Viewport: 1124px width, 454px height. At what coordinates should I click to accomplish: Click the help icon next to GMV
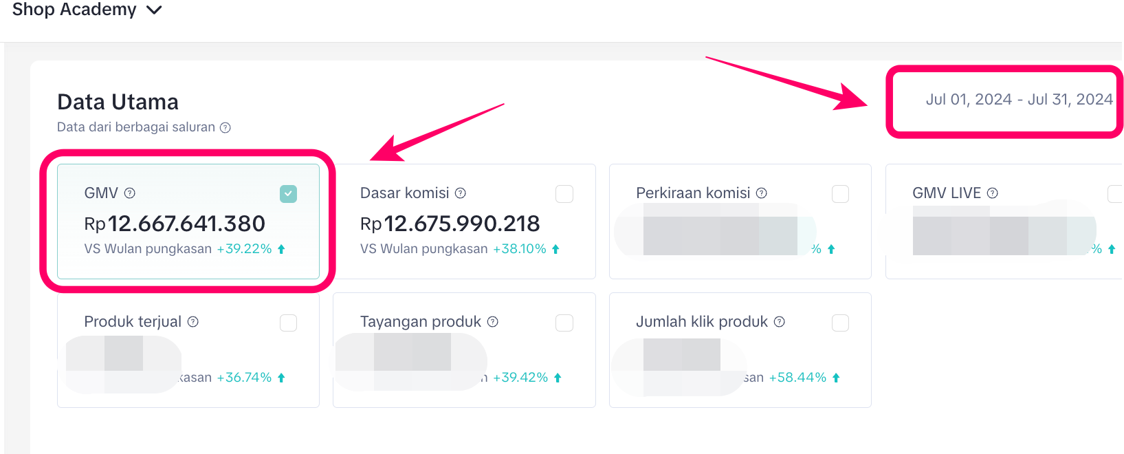130,193
